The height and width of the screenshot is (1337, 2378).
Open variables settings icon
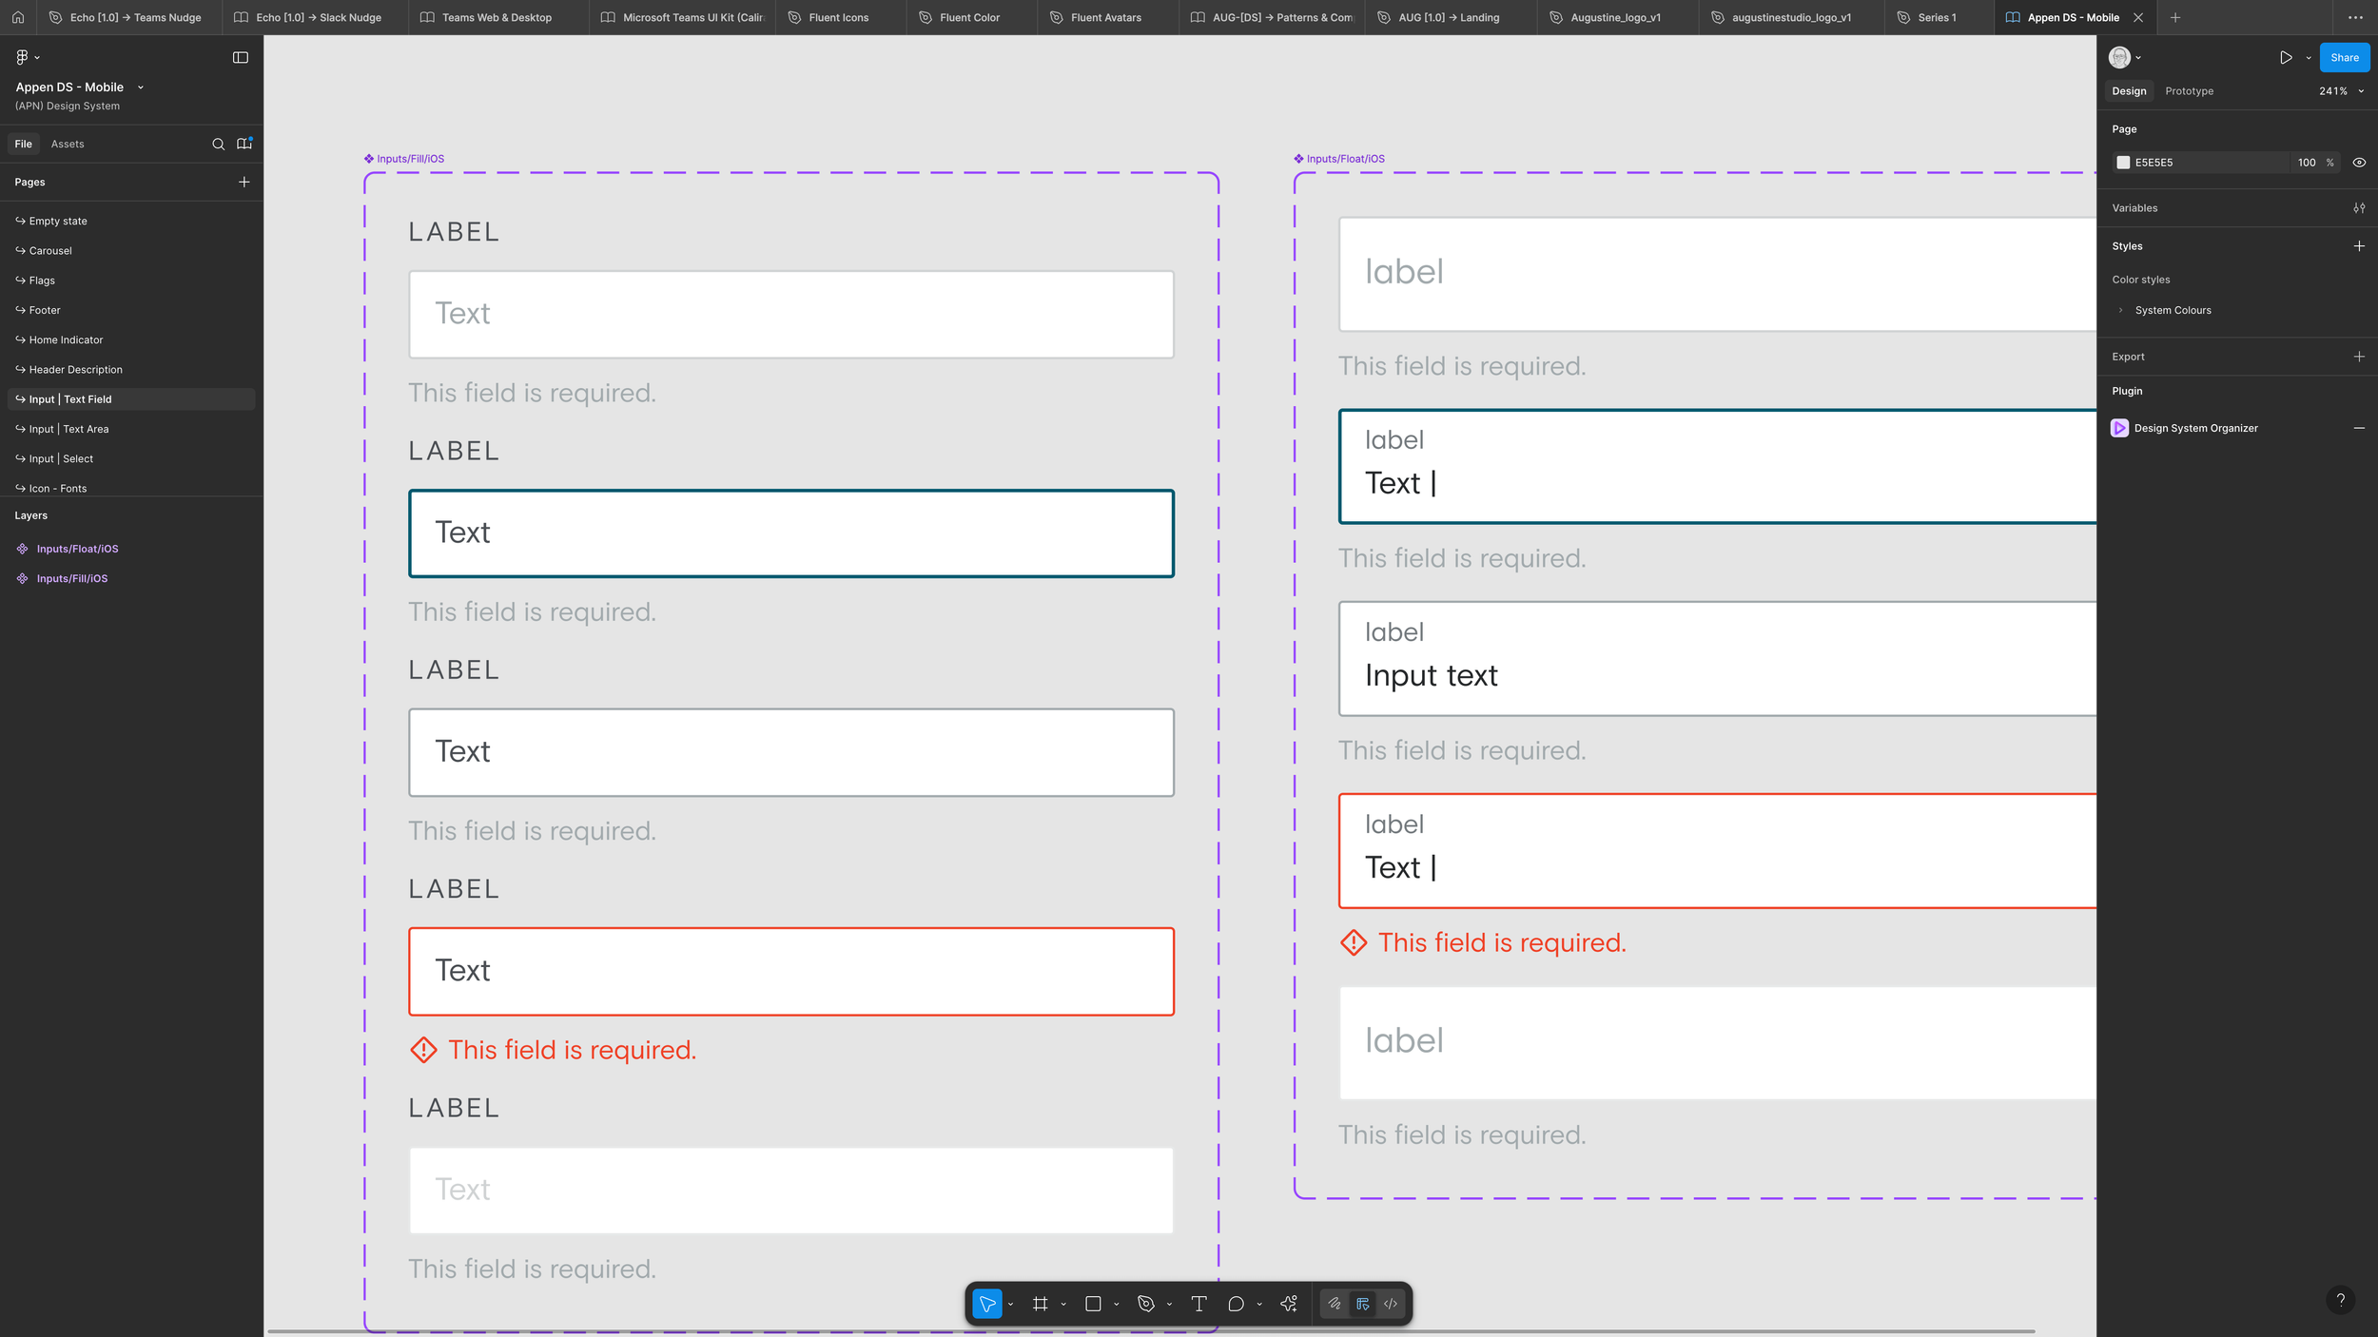tap(2358, 208)
